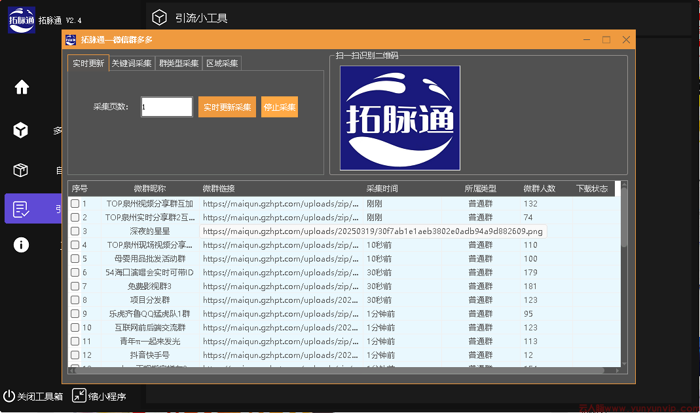Click the full URL tooltip ending 882609.png
The image size is (700, 413).
[x=373, y=231]
